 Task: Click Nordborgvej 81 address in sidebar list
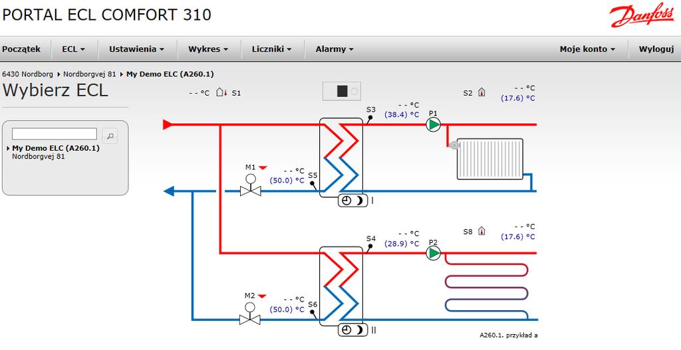(x=38, y=157)
